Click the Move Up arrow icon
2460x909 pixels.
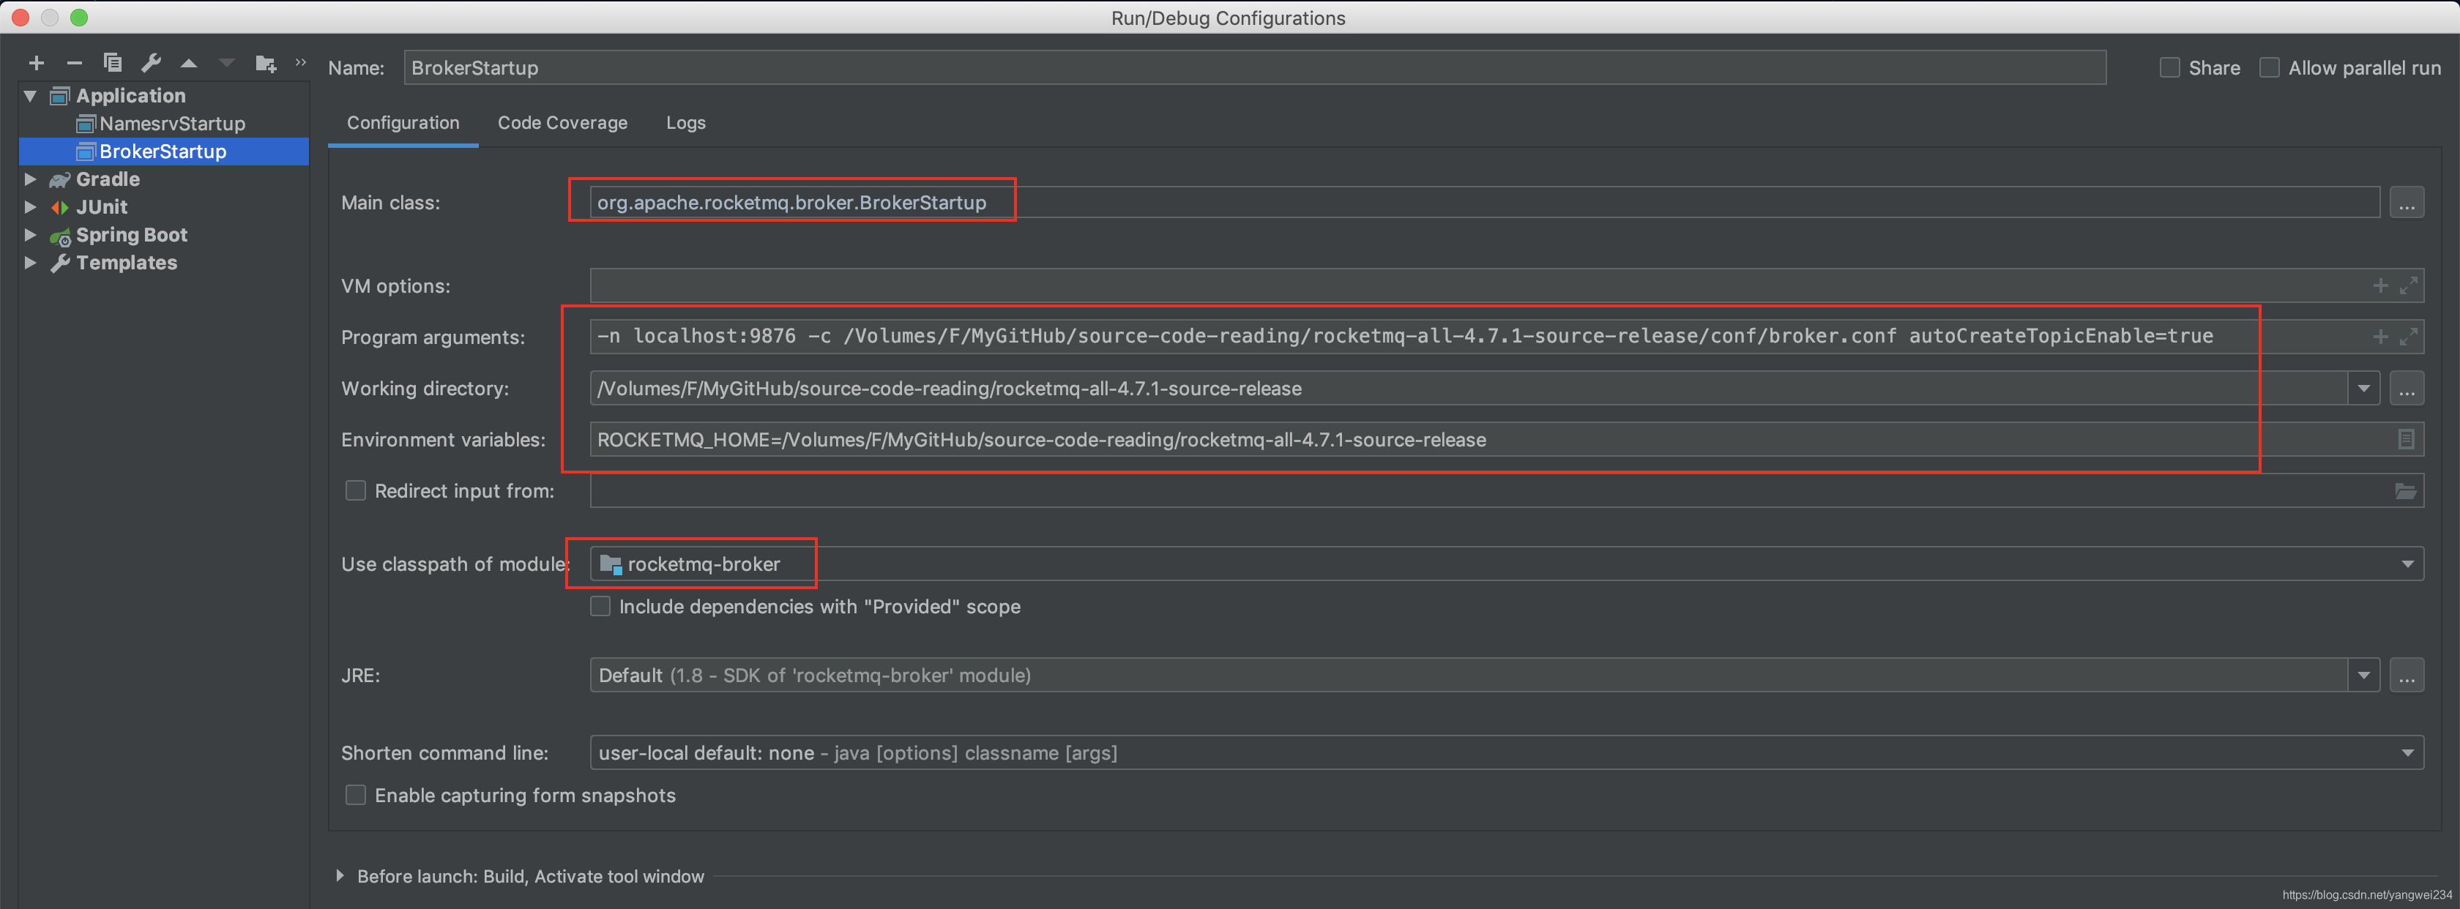point(189,63)
